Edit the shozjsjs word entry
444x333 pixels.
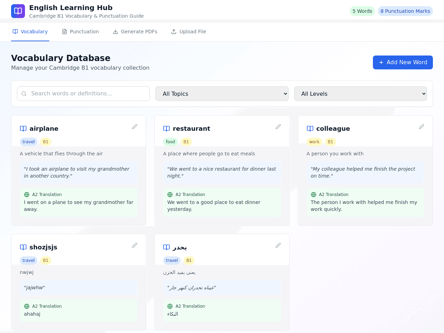[x=135, y=245]
